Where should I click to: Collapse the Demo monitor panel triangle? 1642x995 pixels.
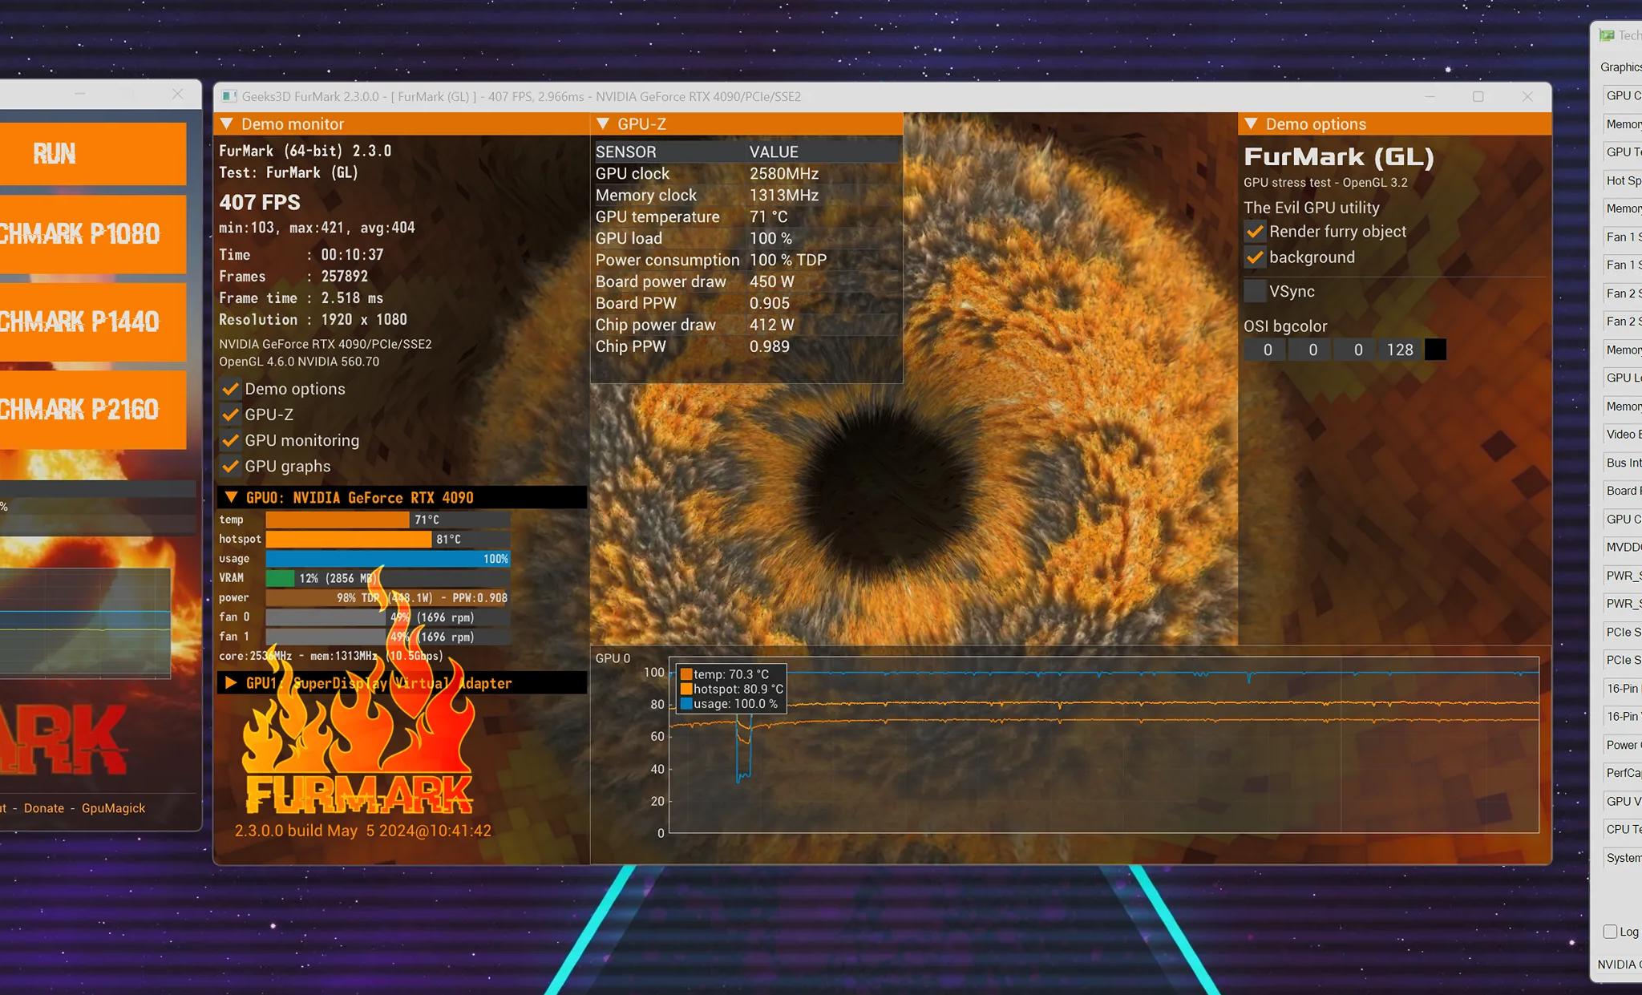pos(227,124)
